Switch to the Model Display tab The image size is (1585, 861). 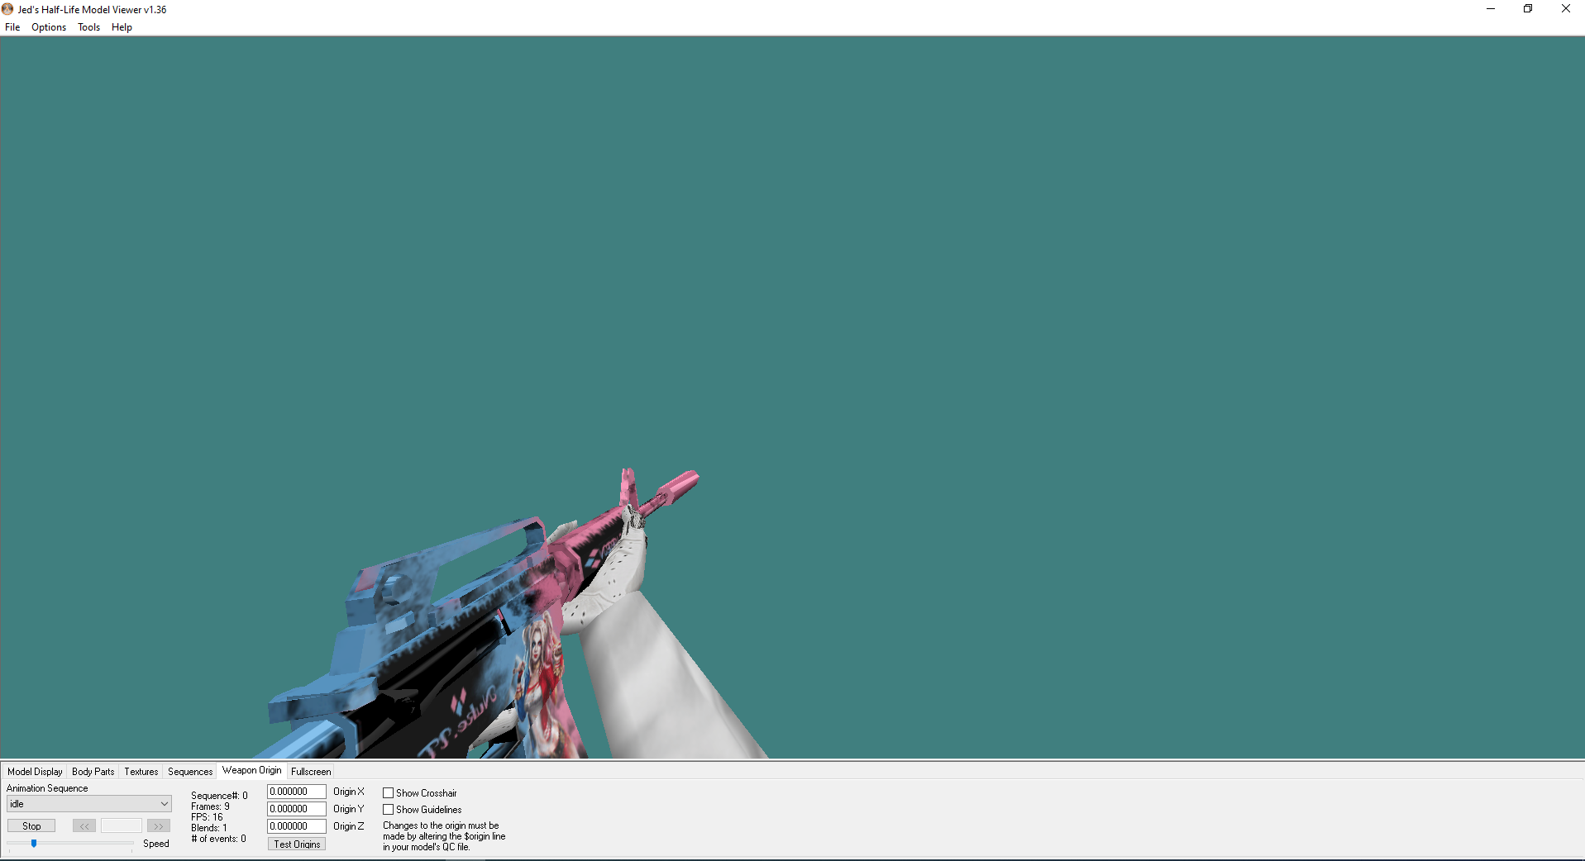point(35,772)
